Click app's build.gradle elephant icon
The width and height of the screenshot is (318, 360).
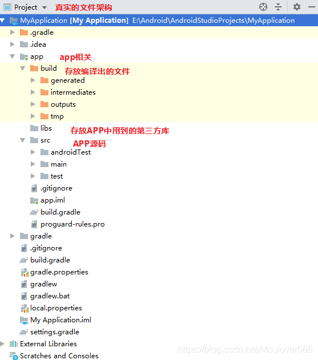pyautogui.click(x=34, y=212)
